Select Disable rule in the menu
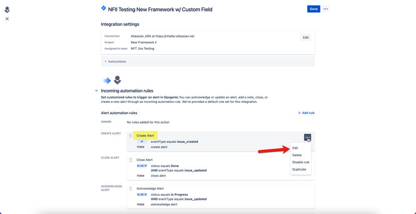Image resolution: width=416 pixels, height=214 pixels. coord(301,162)
